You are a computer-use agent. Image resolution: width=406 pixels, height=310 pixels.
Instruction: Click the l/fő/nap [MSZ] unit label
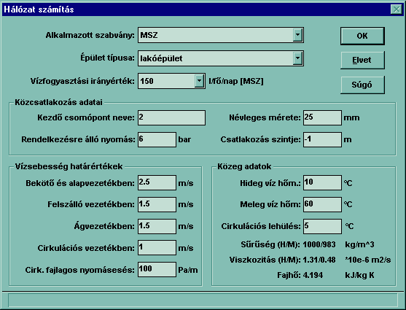tap(236, 82)
